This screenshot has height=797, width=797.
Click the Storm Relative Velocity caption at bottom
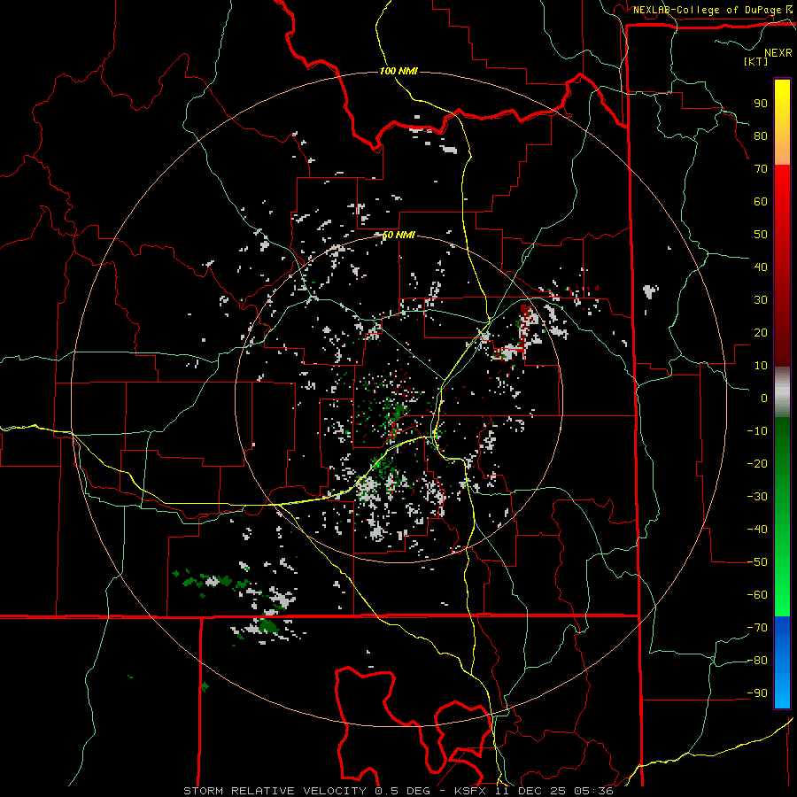click(398, 791)
